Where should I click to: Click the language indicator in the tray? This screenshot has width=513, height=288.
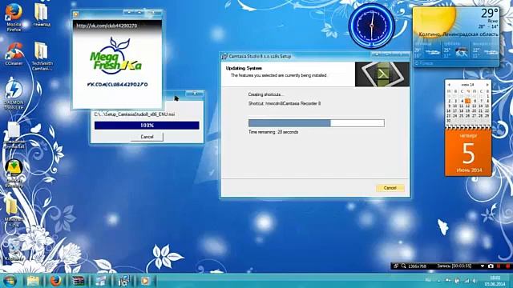point(428,281)
